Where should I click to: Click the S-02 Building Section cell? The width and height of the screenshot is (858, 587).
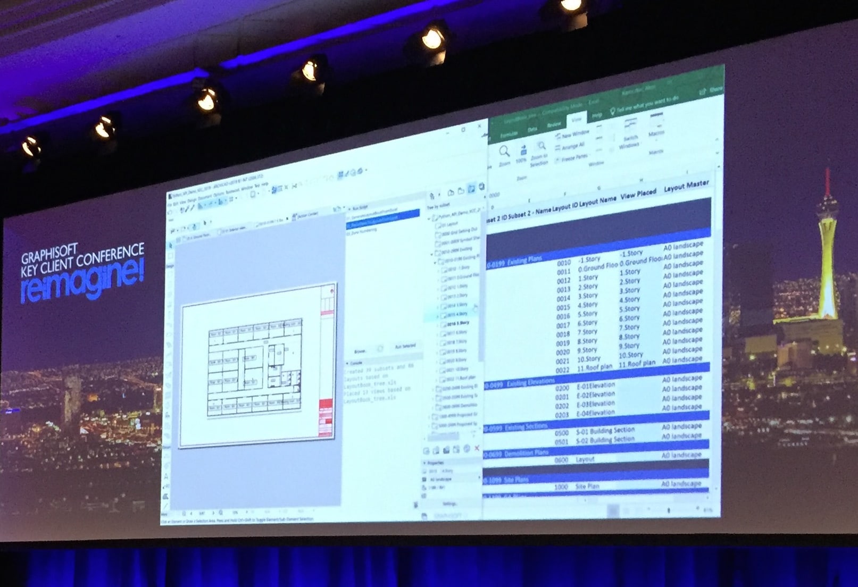pyautogui.click(x=605, y=440)
